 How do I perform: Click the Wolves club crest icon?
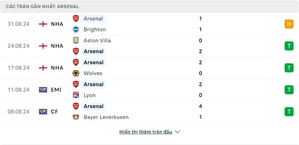click(x=76, y=73)
